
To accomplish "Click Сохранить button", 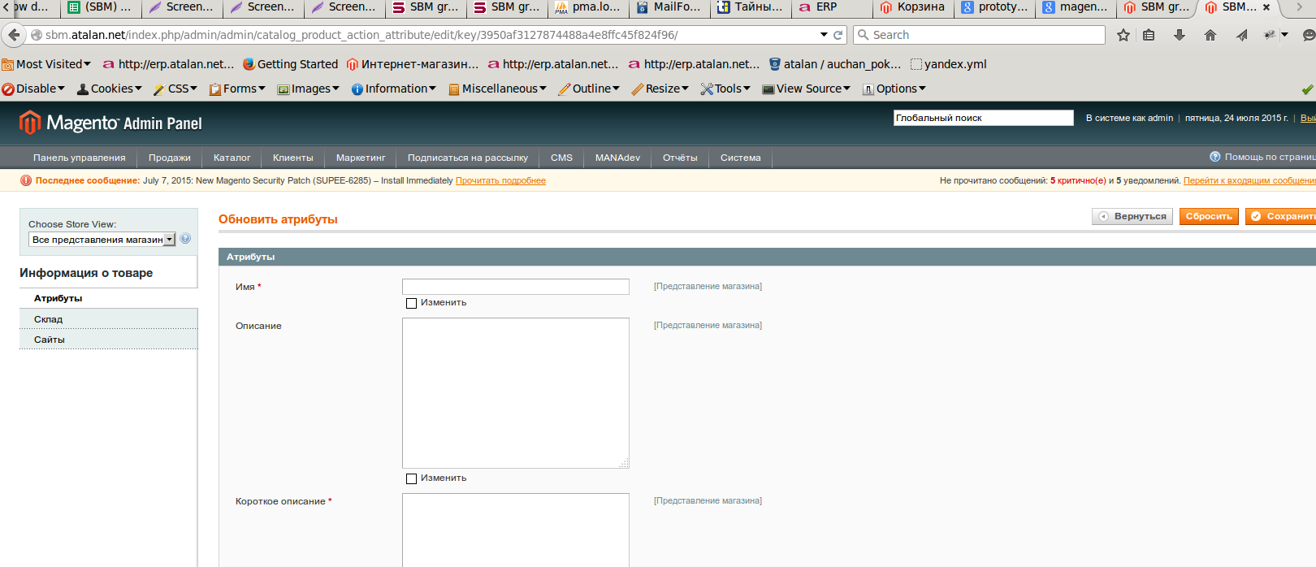I will [1281, 216].
